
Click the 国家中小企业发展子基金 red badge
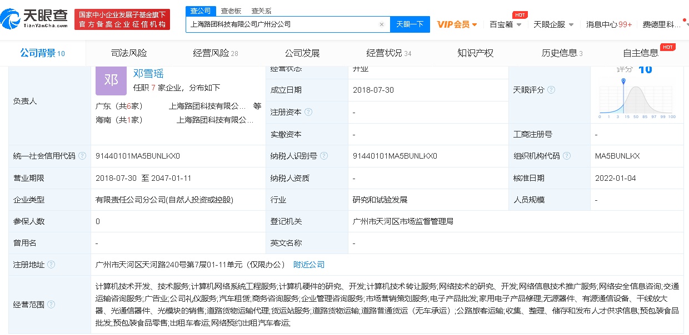(x=122, y=19)
